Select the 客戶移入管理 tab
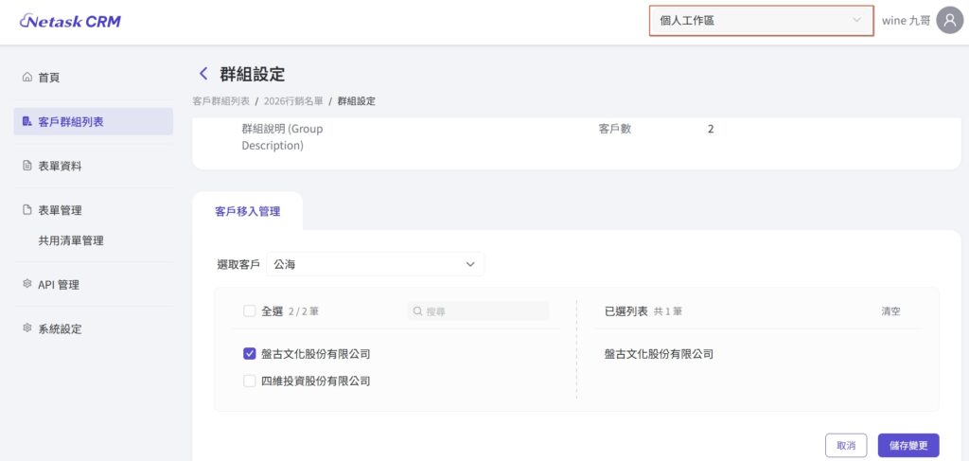 tap(247, 212)
